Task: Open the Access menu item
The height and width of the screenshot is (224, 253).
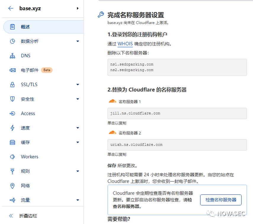Action: pyautogui.click(x=28, y=113)
